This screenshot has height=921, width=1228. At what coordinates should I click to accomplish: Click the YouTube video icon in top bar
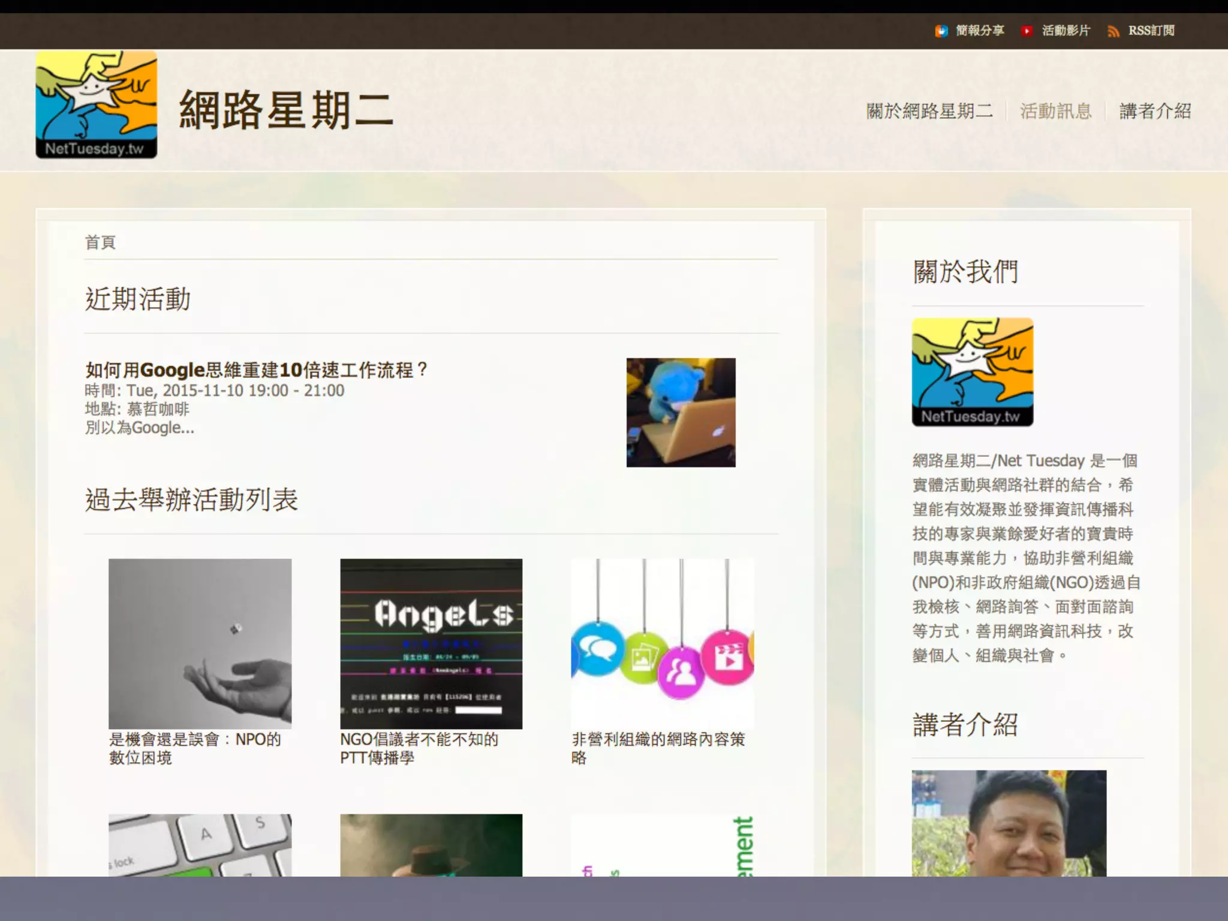click(x=1027, y=31)
